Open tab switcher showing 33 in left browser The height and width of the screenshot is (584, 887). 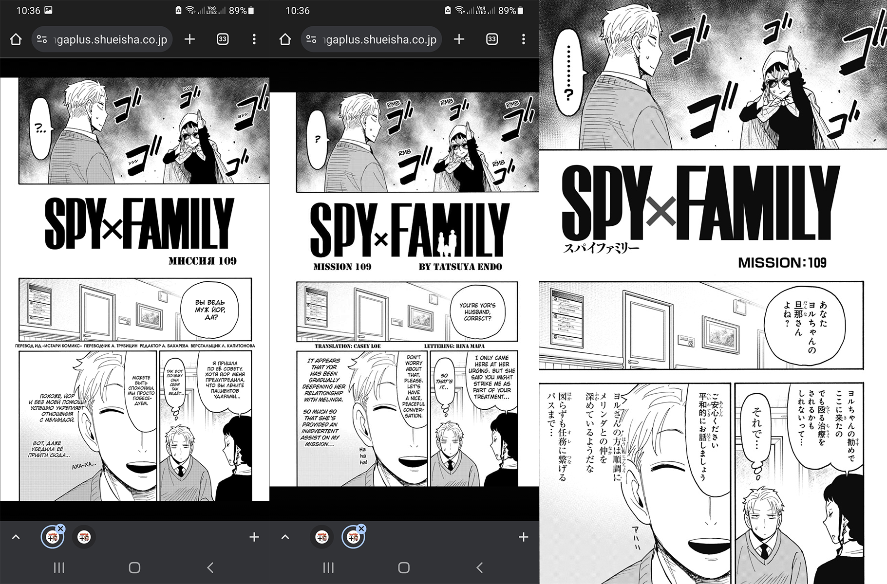223,39
